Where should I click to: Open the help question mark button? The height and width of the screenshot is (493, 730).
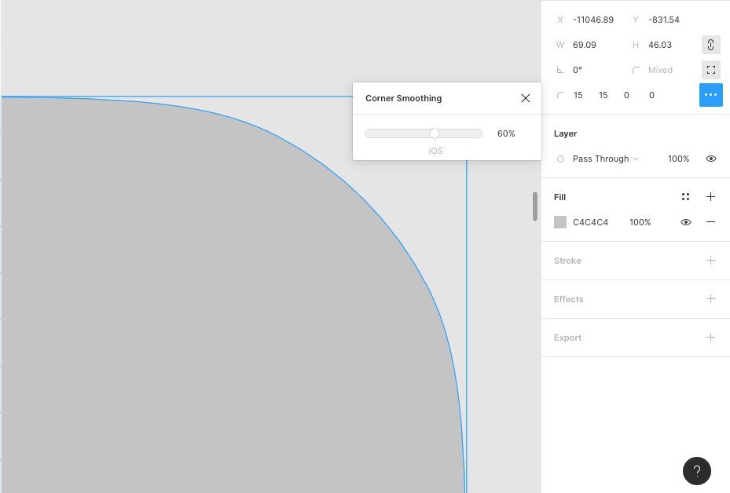pyautogui.click(x=696, y=471)
